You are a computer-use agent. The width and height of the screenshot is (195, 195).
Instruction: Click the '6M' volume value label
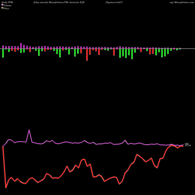pos(186,144)
